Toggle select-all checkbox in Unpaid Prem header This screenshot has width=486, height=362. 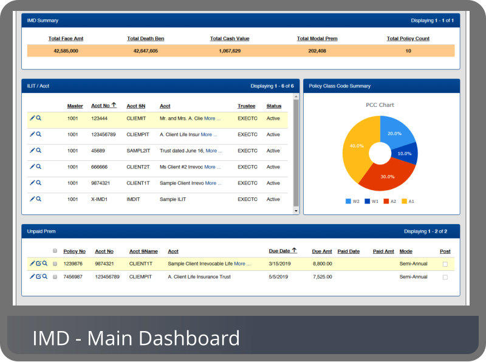pyautogui.click(x=55, y=251)
